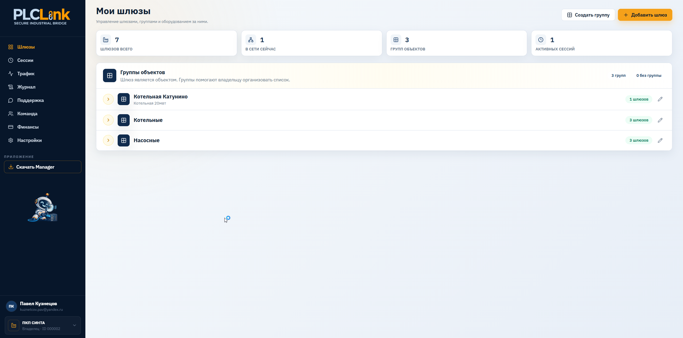683x338 pixels.
Task: Click the '3 шлюзов' badge in Насосные row
Action: (639, 140)
